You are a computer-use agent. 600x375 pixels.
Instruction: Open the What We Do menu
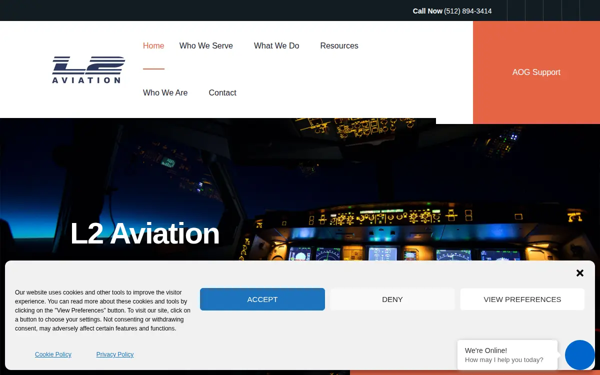pos(276,46)
